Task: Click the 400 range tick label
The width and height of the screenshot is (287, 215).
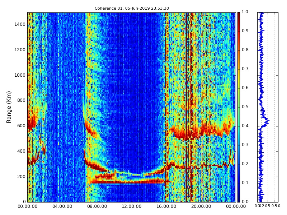Action: coord(21,151)
